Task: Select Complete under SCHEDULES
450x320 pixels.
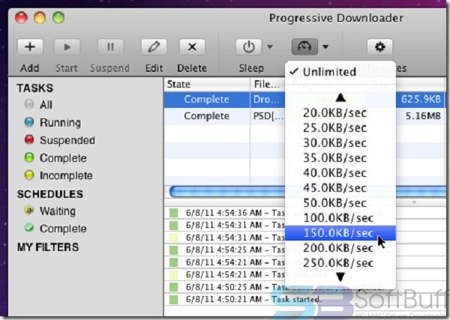Action: (x=55, y=229)
